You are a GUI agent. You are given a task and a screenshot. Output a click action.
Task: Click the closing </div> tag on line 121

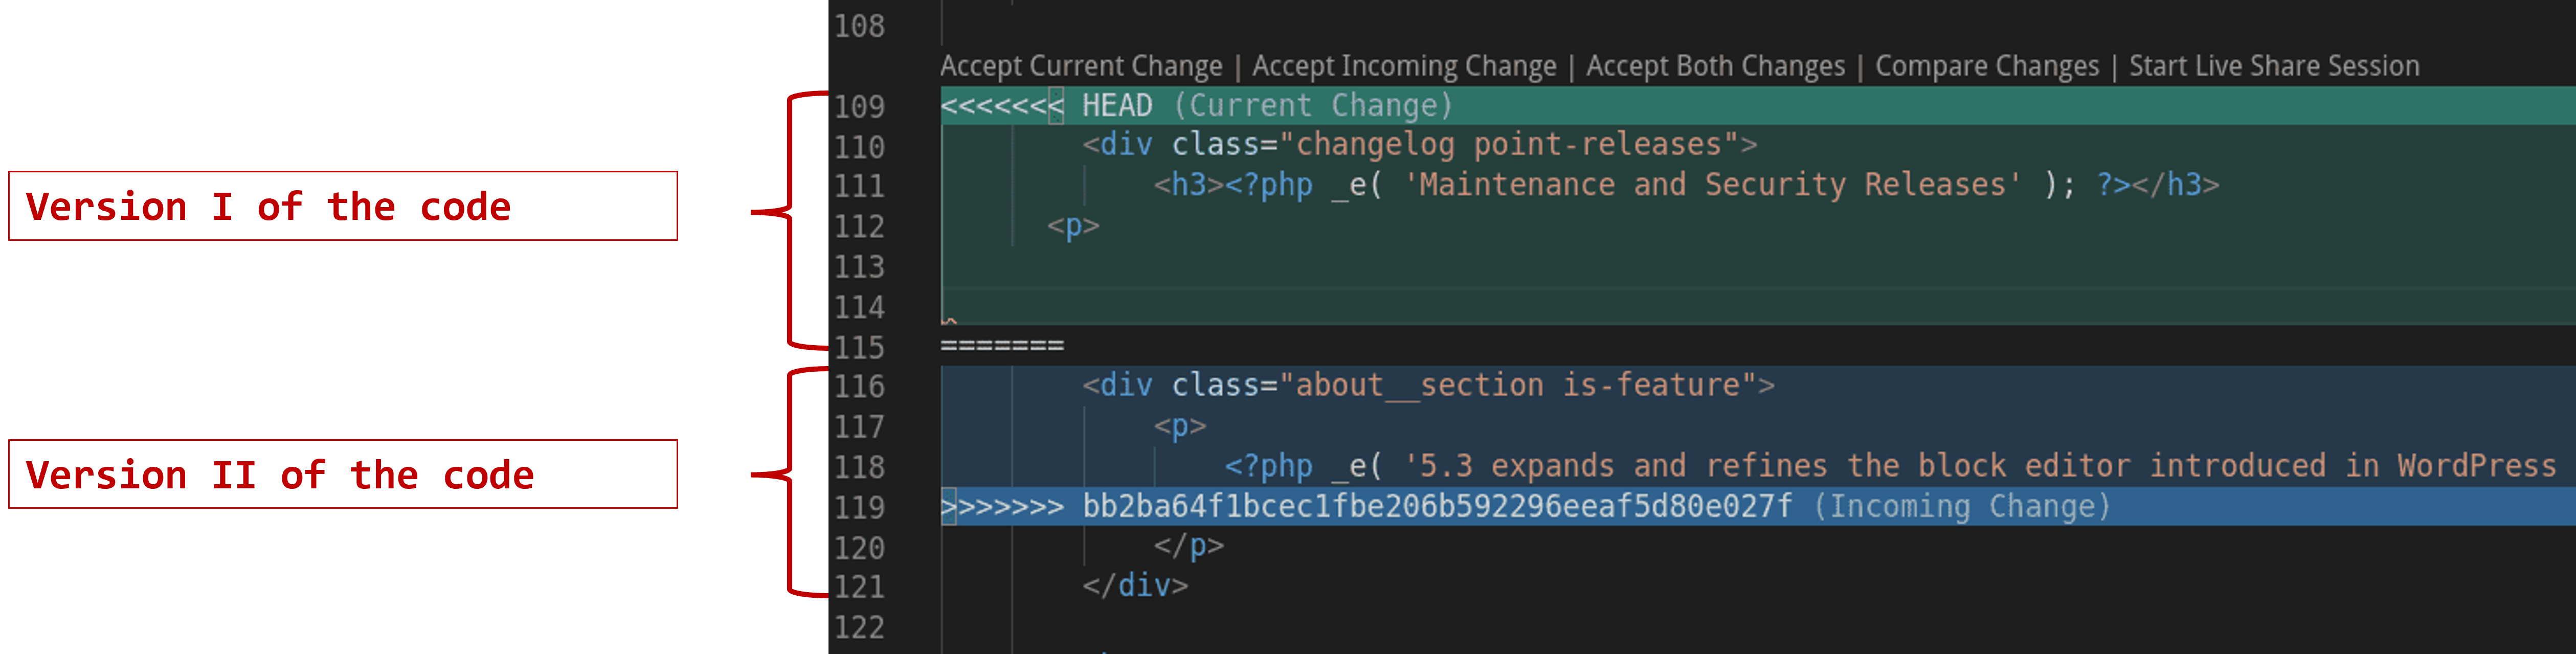[x=1135, y=586]
